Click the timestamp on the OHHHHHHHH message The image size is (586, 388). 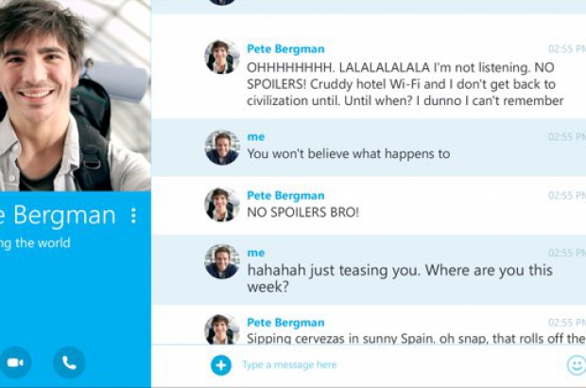[567, 48]
